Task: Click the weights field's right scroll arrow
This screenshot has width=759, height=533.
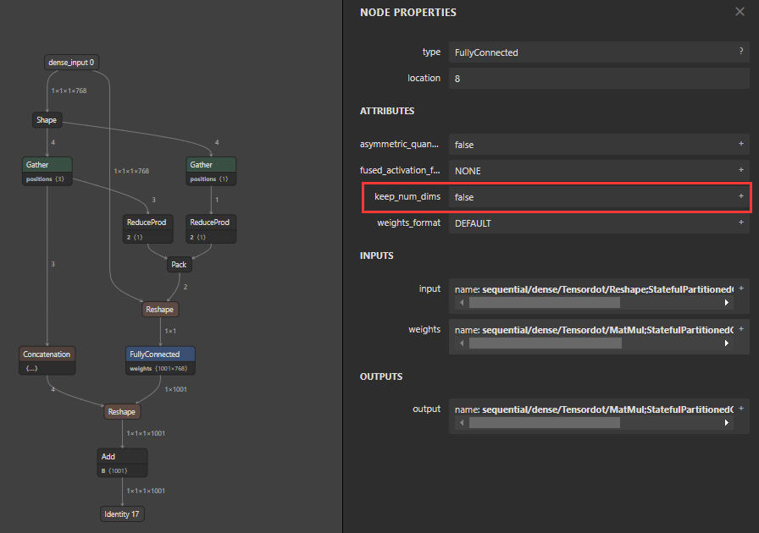Action: click(x=727, y=343)
